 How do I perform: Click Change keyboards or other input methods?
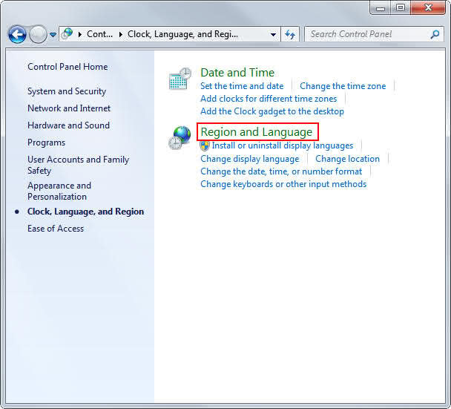[x=283, y=184]
